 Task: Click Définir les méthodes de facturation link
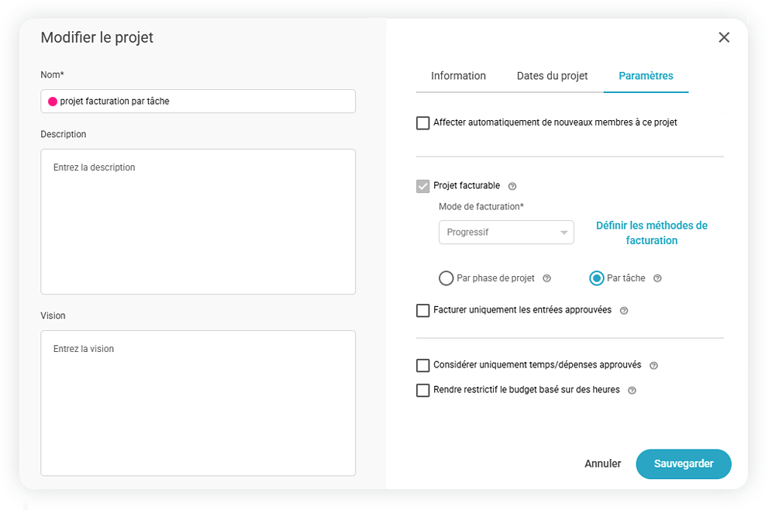(x=651, y=233)
